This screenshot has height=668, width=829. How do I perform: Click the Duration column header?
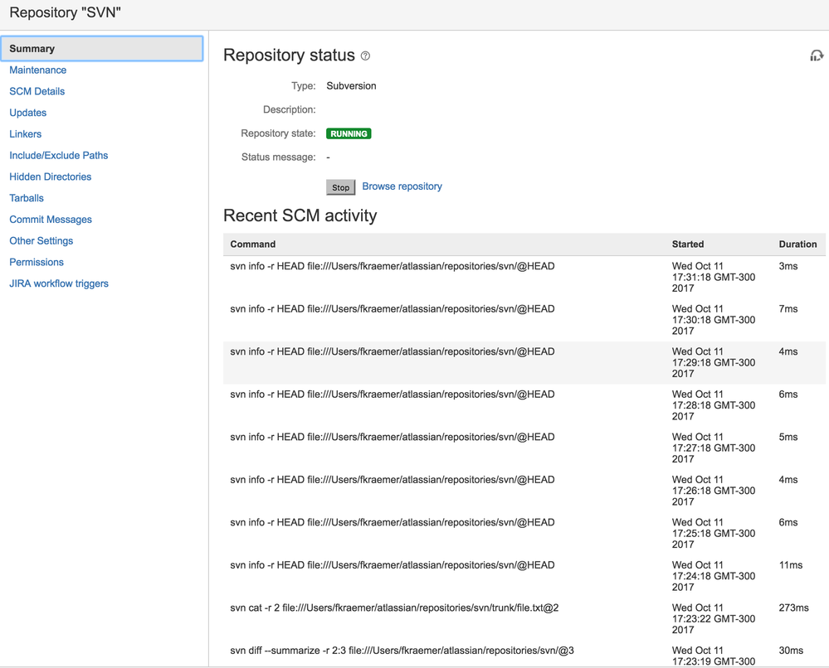coord(797,244)
